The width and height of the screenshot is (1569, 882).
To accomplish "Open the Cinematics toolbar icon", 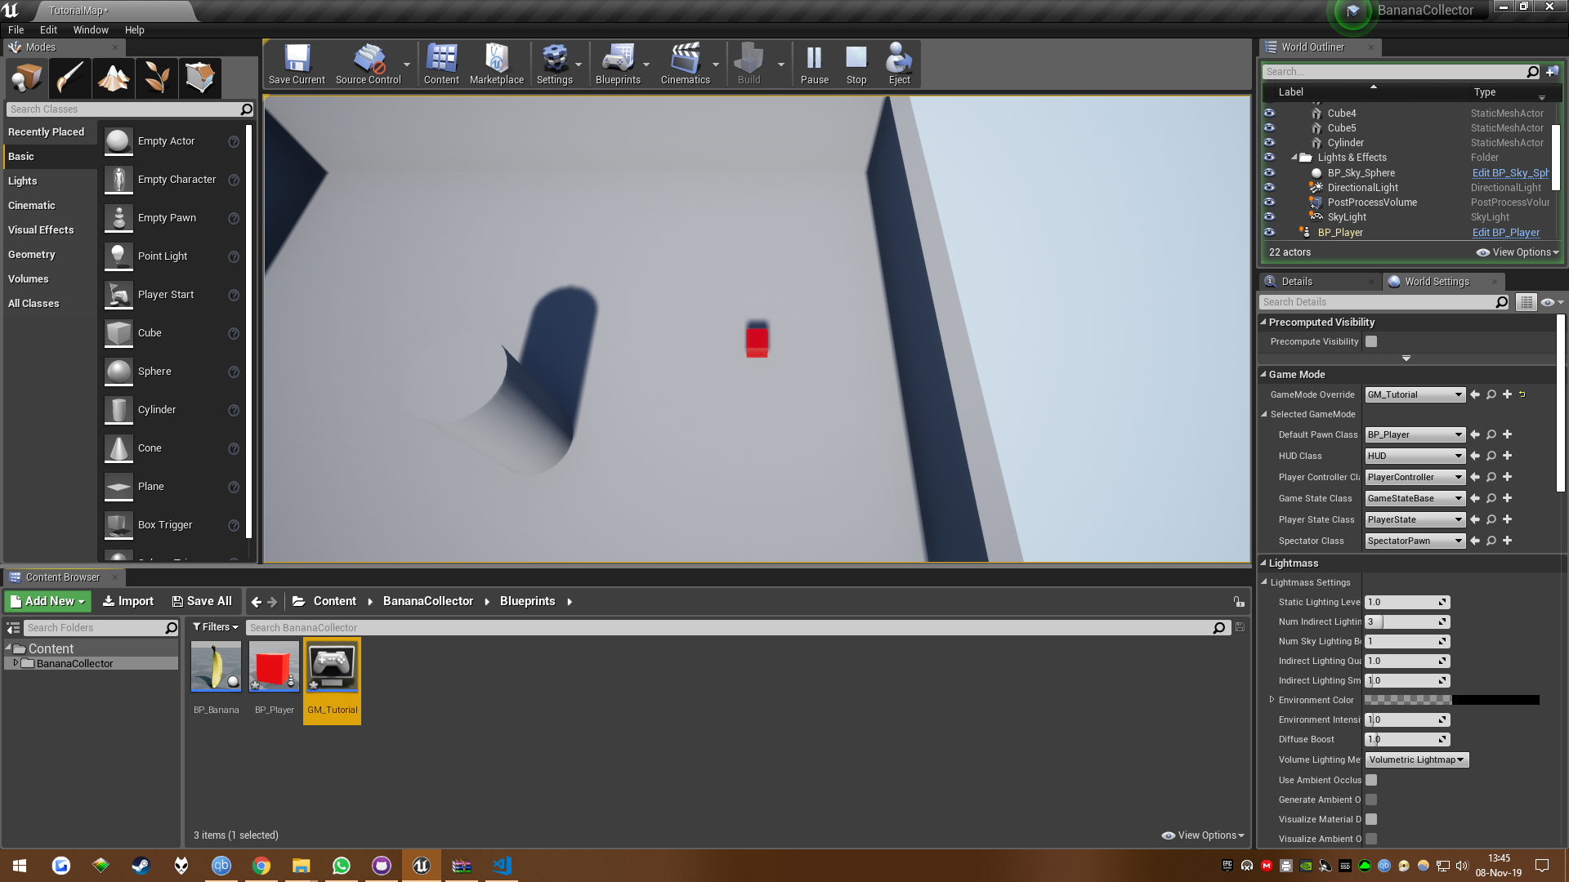I will point(685,64).
